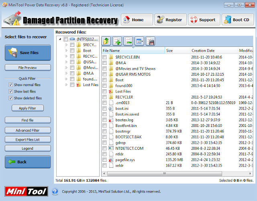Expand the RECYC... tree folder
The image size is (257, 201).
click(66, 56)
